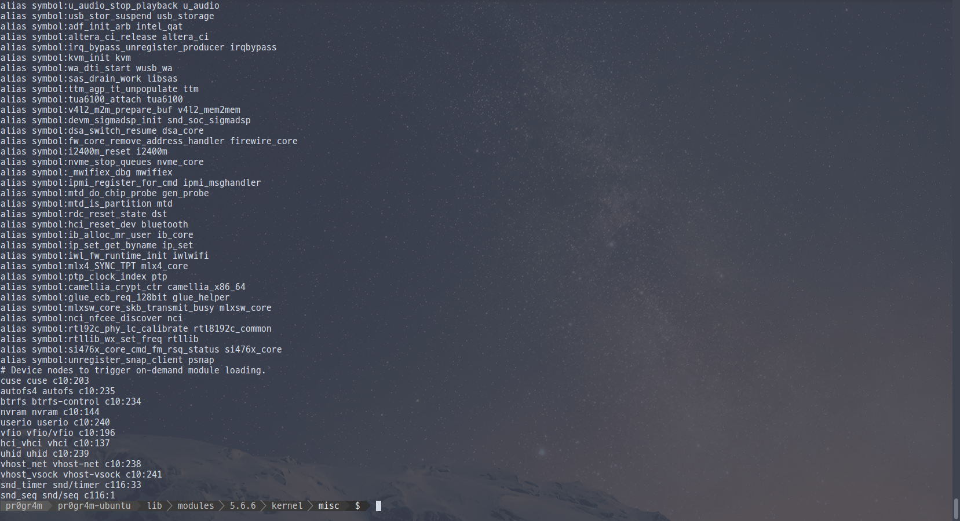Click the rtl92c_phy_lc_calibrate alias line
960x521 pixels.
point(136,329)
